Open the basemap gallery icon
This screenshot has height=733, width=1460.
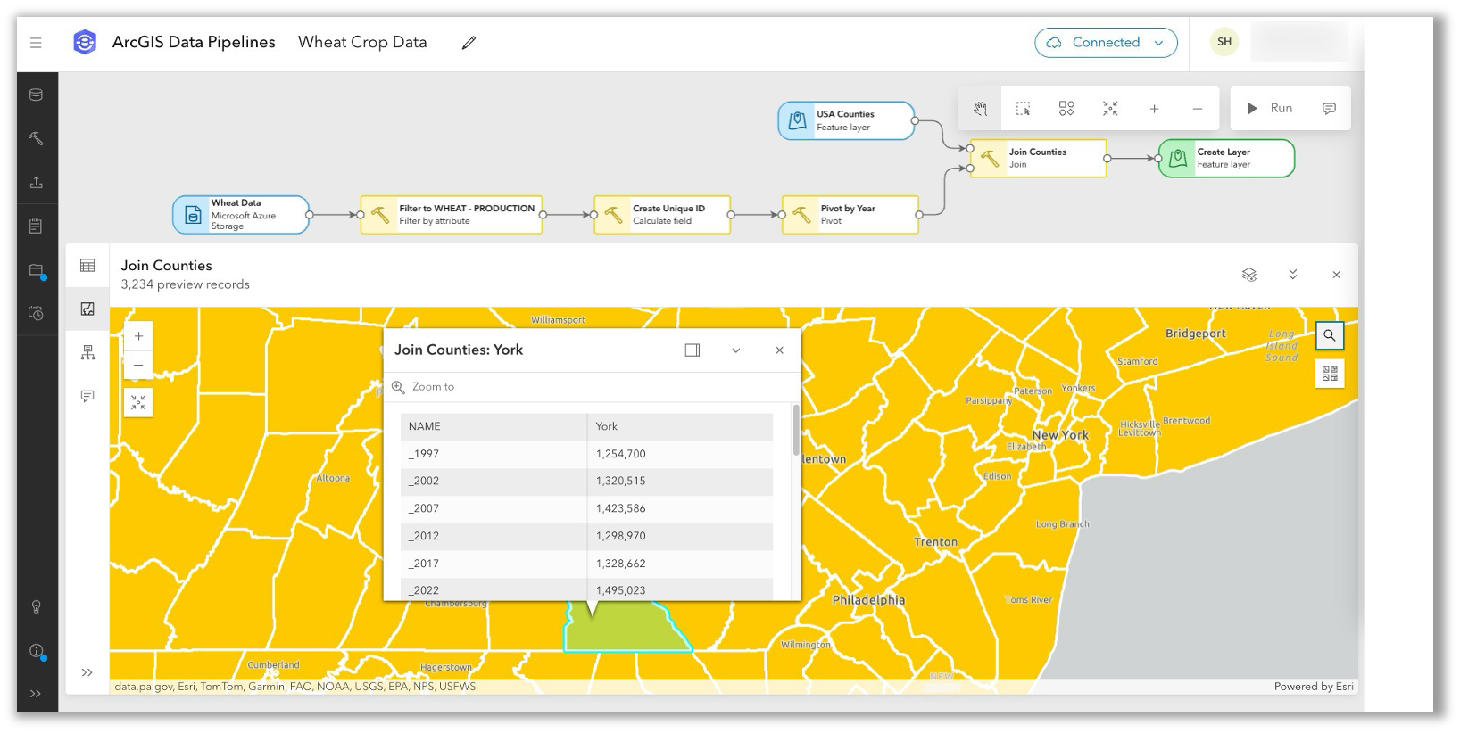coord(1330,374)
